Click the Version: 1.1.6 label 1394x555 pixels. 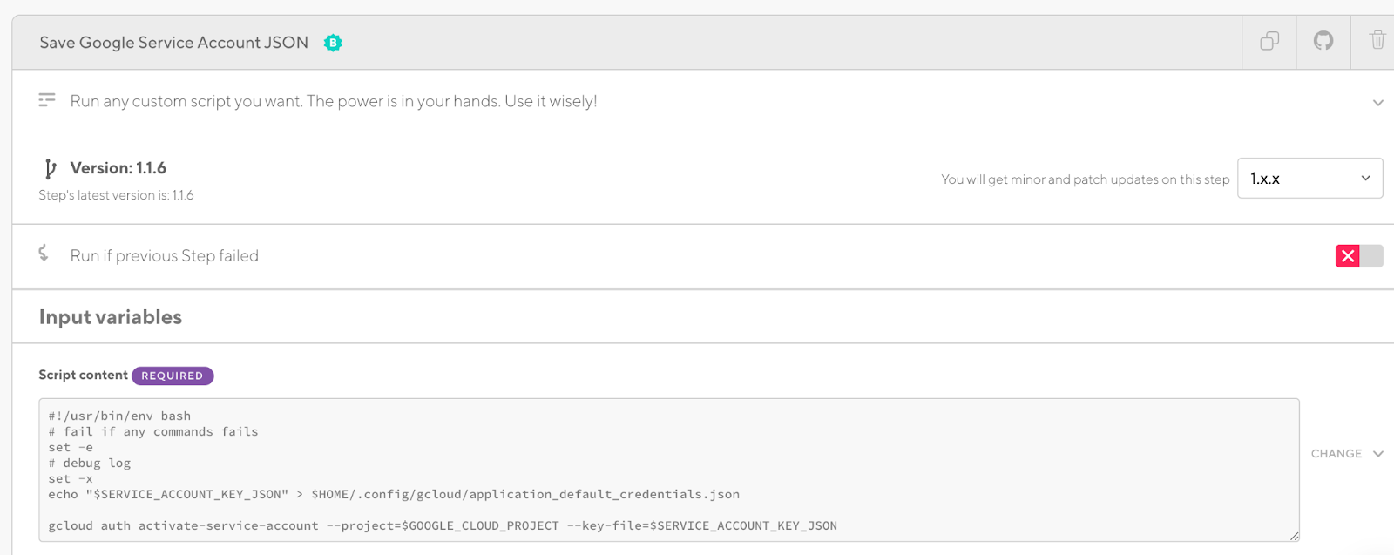(118, 168)
